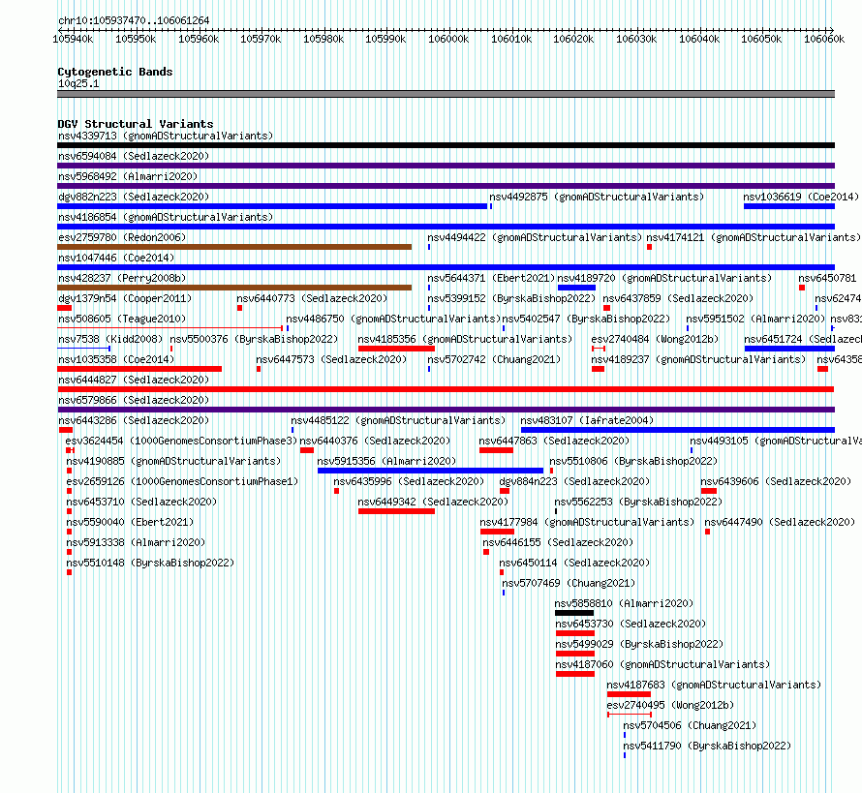Click the nsv4492875 variant label
The height and width of the screenshot is (793, 862).
pyautogui.click(x=597, y=197)
